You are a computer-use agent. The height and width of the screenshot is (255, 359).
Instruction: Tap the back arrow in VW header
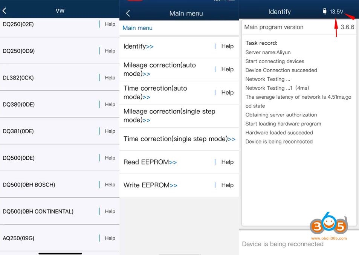coord(5,11)
